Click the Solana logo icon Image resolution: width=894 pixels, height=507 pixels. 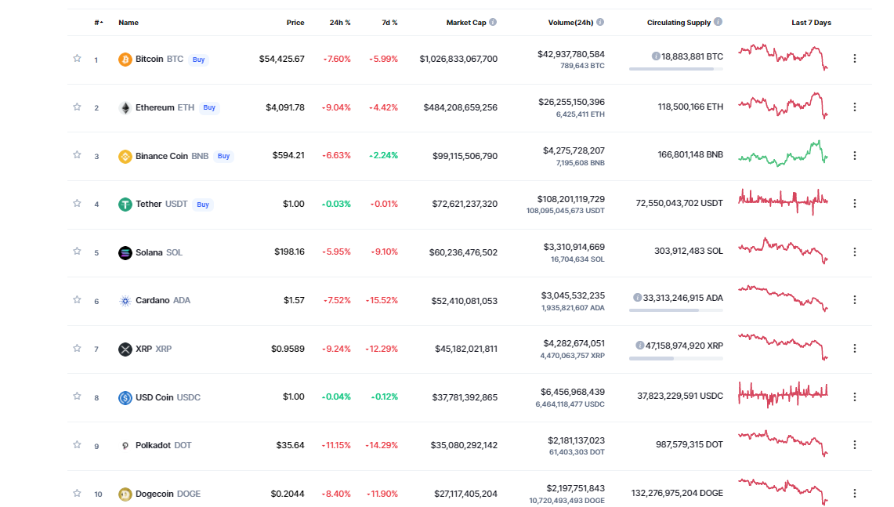pos(125,252)
